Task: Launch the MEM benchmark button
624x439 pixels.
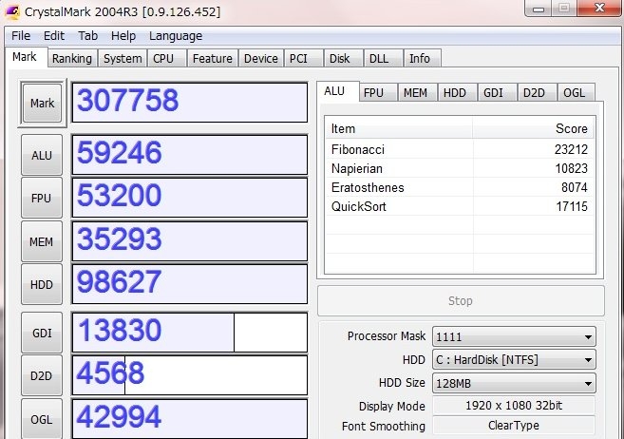Action: point(42,242)
